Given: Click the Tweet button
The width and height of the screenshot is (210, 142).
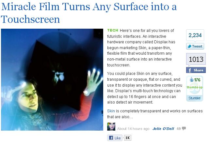Looking at the screenshot, I should (x=195, y=46).
